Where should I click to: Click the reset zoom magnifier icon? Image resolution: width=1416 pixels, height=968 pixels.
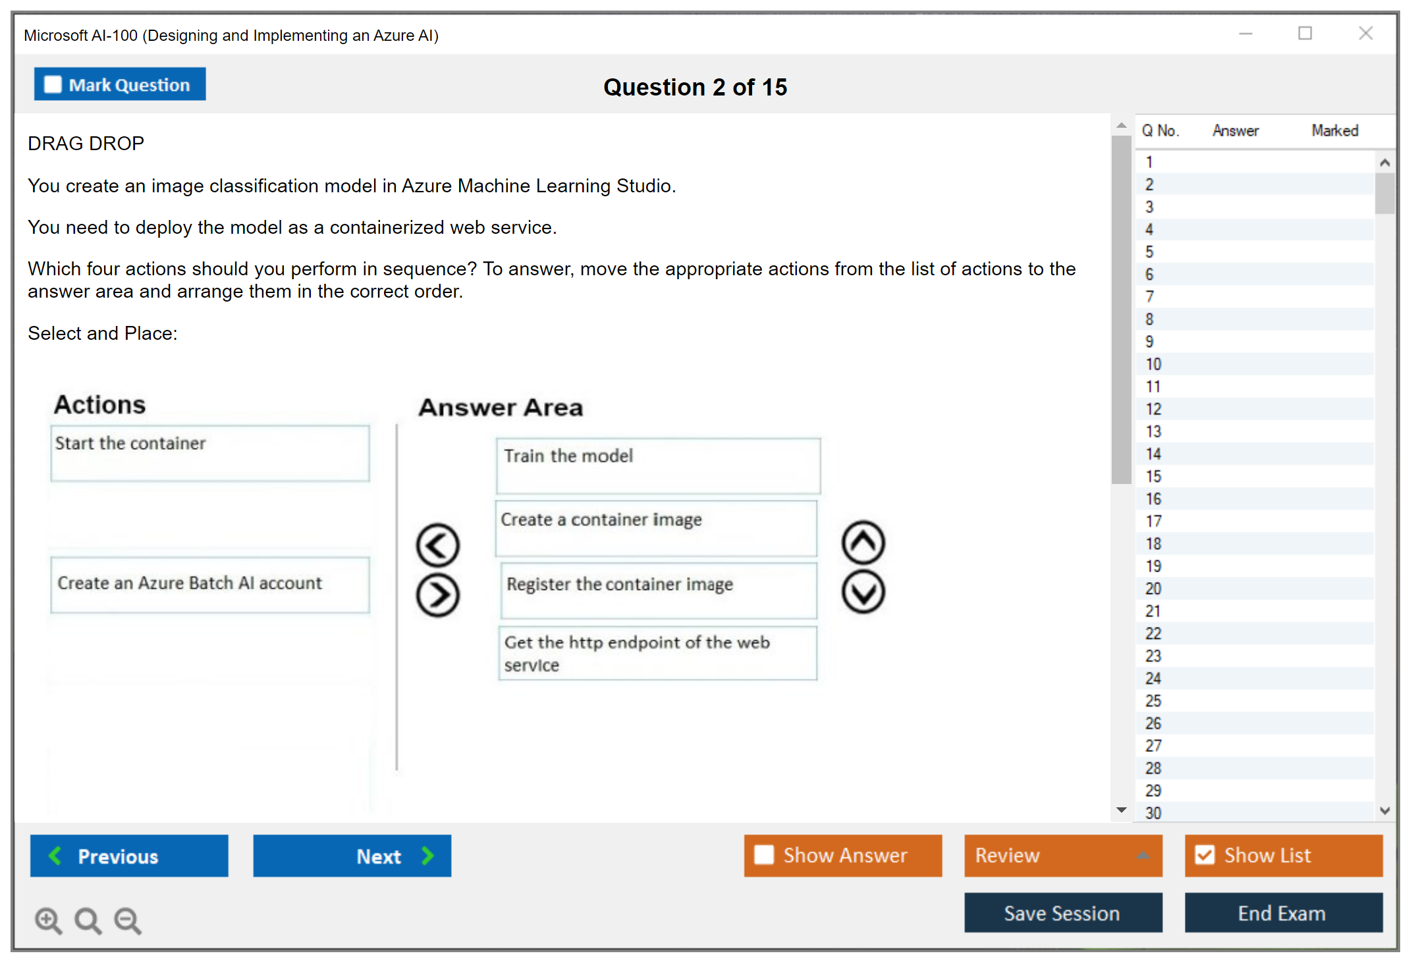click(x=88, y=920)
